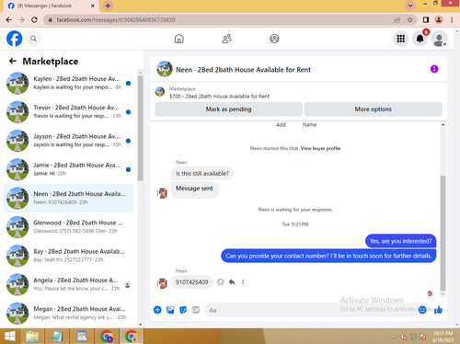The image size is (460, 344).
Task: Open Trevor conversation in the chat list
Action: [x=68, y=112]
